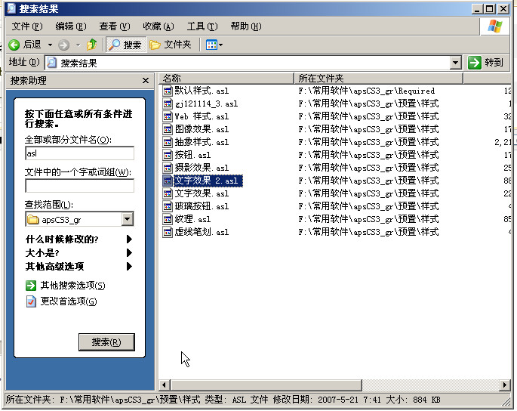The width and height of the screenshot is (517, 411).
Task: Click 'Other search options' (其他搜索选项) link
Action: (x=72, y=286)
